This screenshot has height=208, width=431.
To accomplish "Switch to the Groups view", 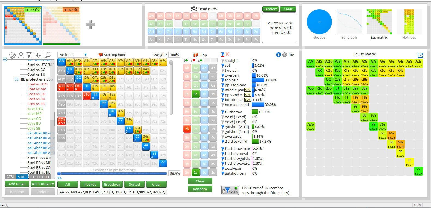I will tap(319, 25).
